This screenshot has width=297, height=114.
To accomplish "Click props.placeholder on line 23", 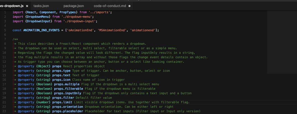I will 68,111.
